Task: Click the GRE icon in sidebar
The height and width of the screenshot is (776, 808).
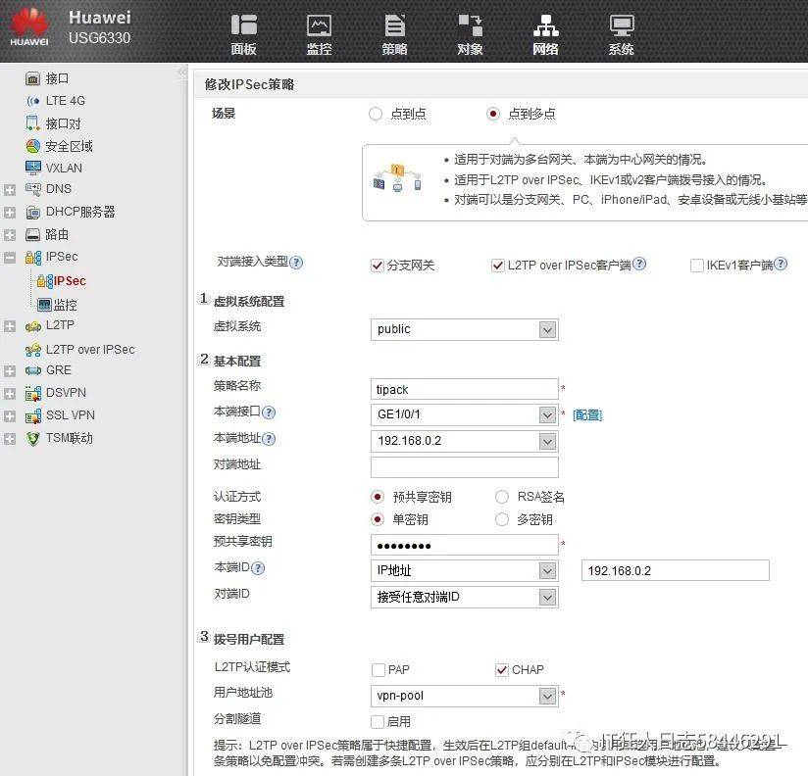Action: 33,370
